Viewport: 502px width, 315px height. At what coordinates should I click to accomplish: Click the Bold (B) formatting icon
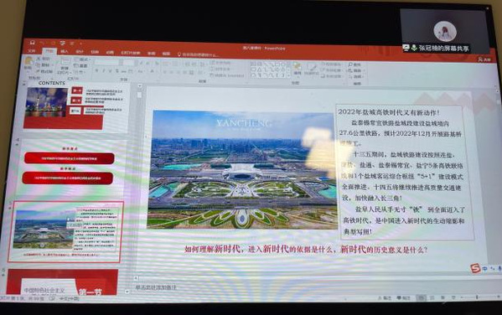click(96, 70)
